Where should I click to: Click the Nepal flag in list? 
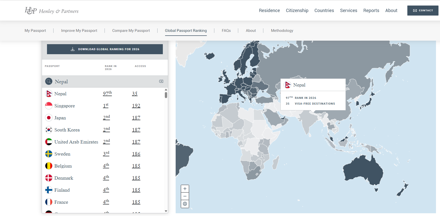click(x=49, y=94)
